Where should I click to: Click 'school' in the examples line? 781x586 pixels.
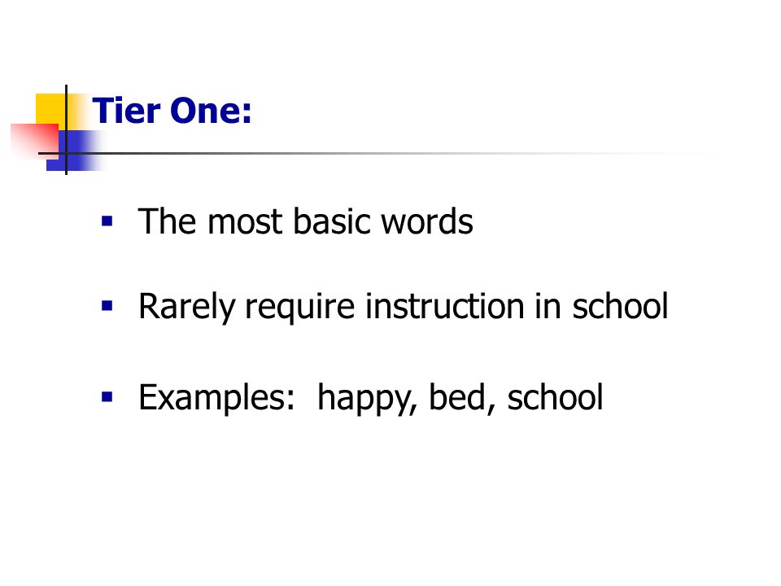555,397
